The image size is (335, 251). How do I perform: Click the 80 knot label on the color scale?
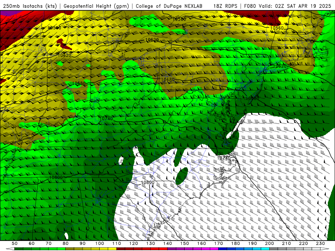(x=66, y=243)
